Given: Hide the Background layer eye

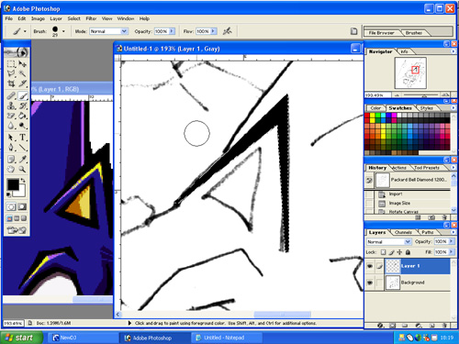Looking at the screenshot, I should pyautogui.click(x=370, y=283).
